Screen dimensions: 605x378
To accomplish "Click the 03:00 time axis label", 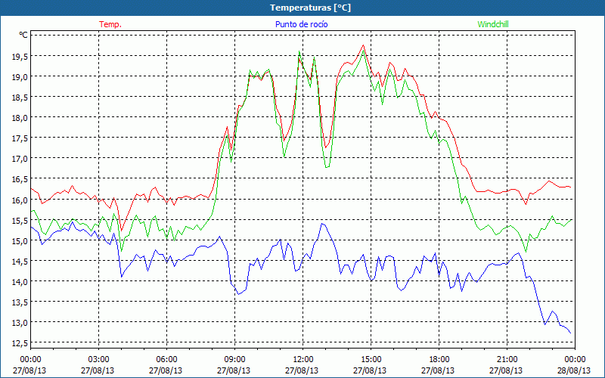I will point(99,359).
